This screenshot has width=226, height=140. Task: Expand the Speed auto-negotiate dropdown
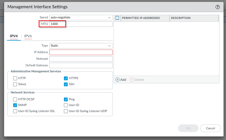pos(81,18)
